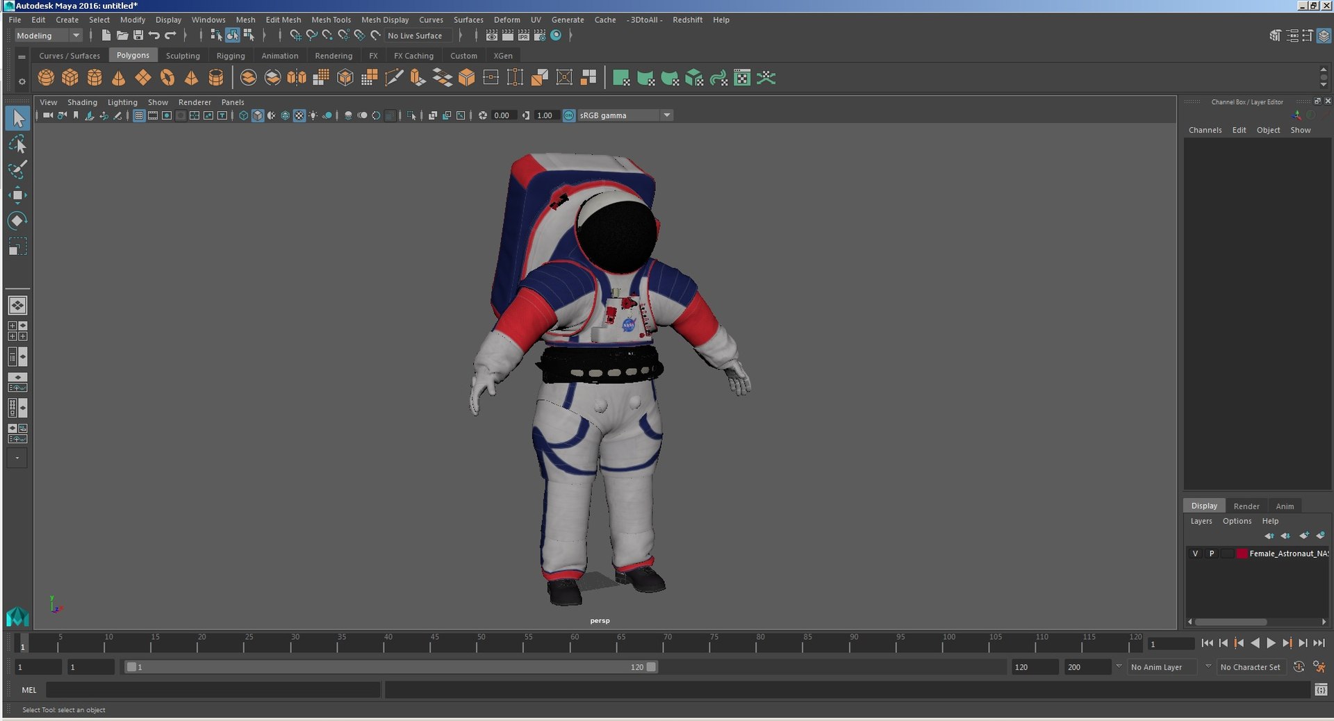The image size is (1334, 721).
Task: Toggle V visibility of Female_Astronaut layer
Action: tap(1195, 554)
